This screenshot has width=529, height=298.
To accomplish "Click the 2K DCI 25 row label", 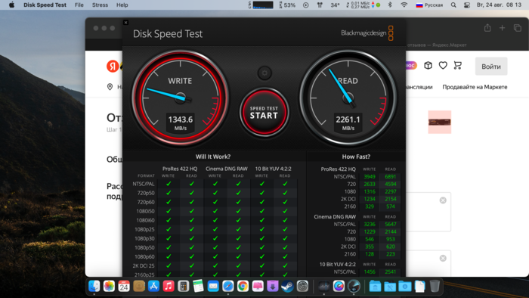I will [144, 266].
